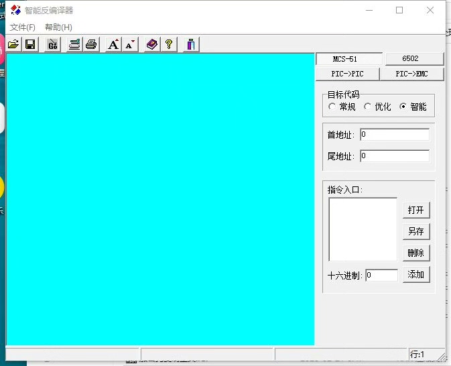Click the save floppy disk icon
Image resolution: width=451 pixels, height=366 pixels.
(30, 45)
